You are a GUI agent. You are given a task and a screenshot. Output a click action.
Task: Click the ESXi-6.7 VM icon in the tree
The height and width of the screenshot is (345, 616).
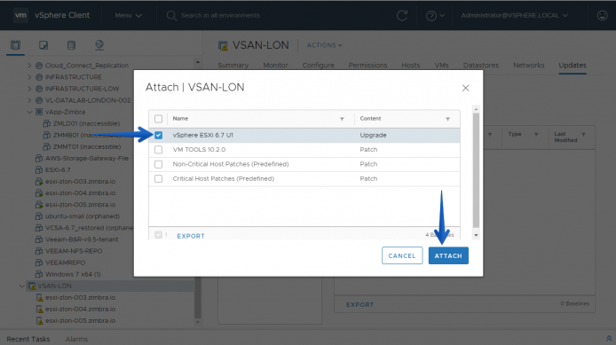coord(39,170)
